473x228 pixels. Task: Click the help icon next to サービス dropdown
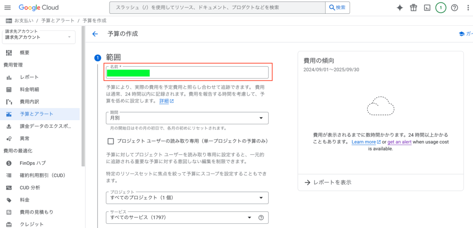(x=261, y=217)
